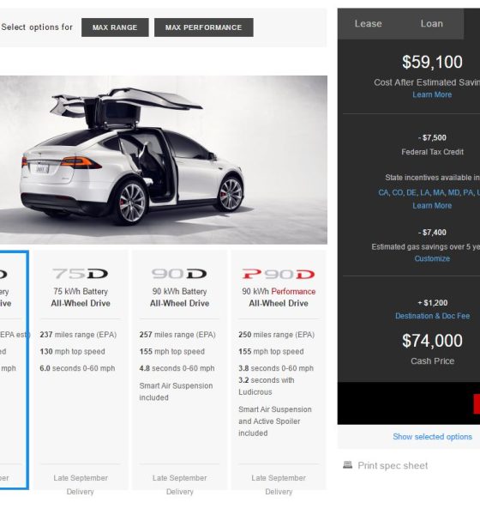The height and width of the screenshot is (515, 480).
Task: Open Learn More under Cost After Estimated Savings
Action: [x=432, y=94]
